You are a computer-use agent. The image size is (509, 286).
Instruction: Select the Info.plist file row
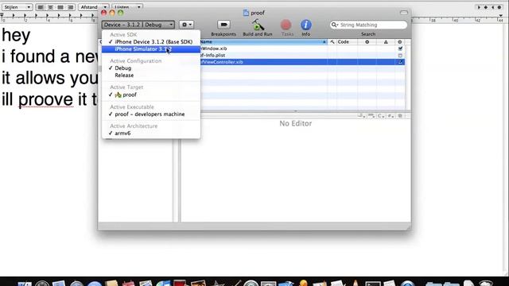[302, 55]
